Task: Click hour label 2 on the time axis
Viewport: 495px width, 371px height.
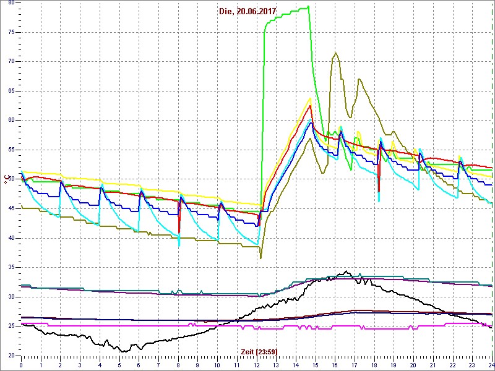Action: [x=60, y=365]
